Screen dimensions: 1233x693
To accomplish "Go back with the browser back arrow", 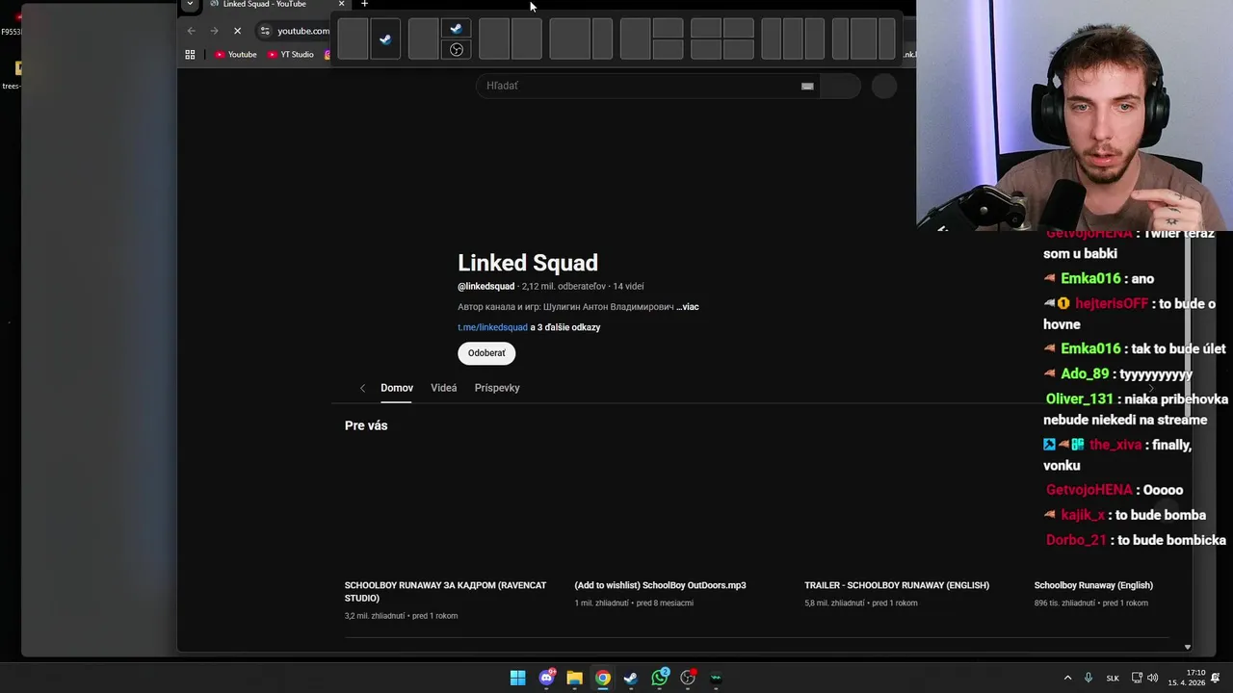I will (x=191, y=31).
